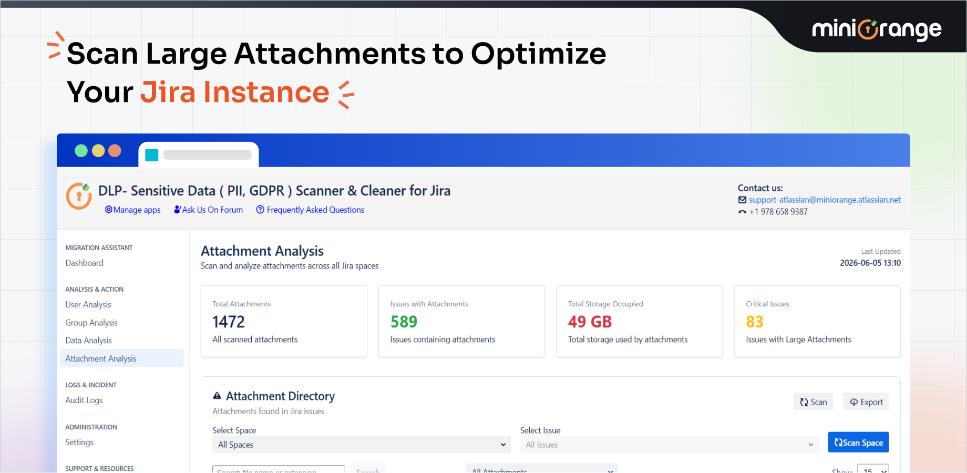Click the miniOrange brand logo
This screenshot has width=967, height=473.
(x=877, y=29)
